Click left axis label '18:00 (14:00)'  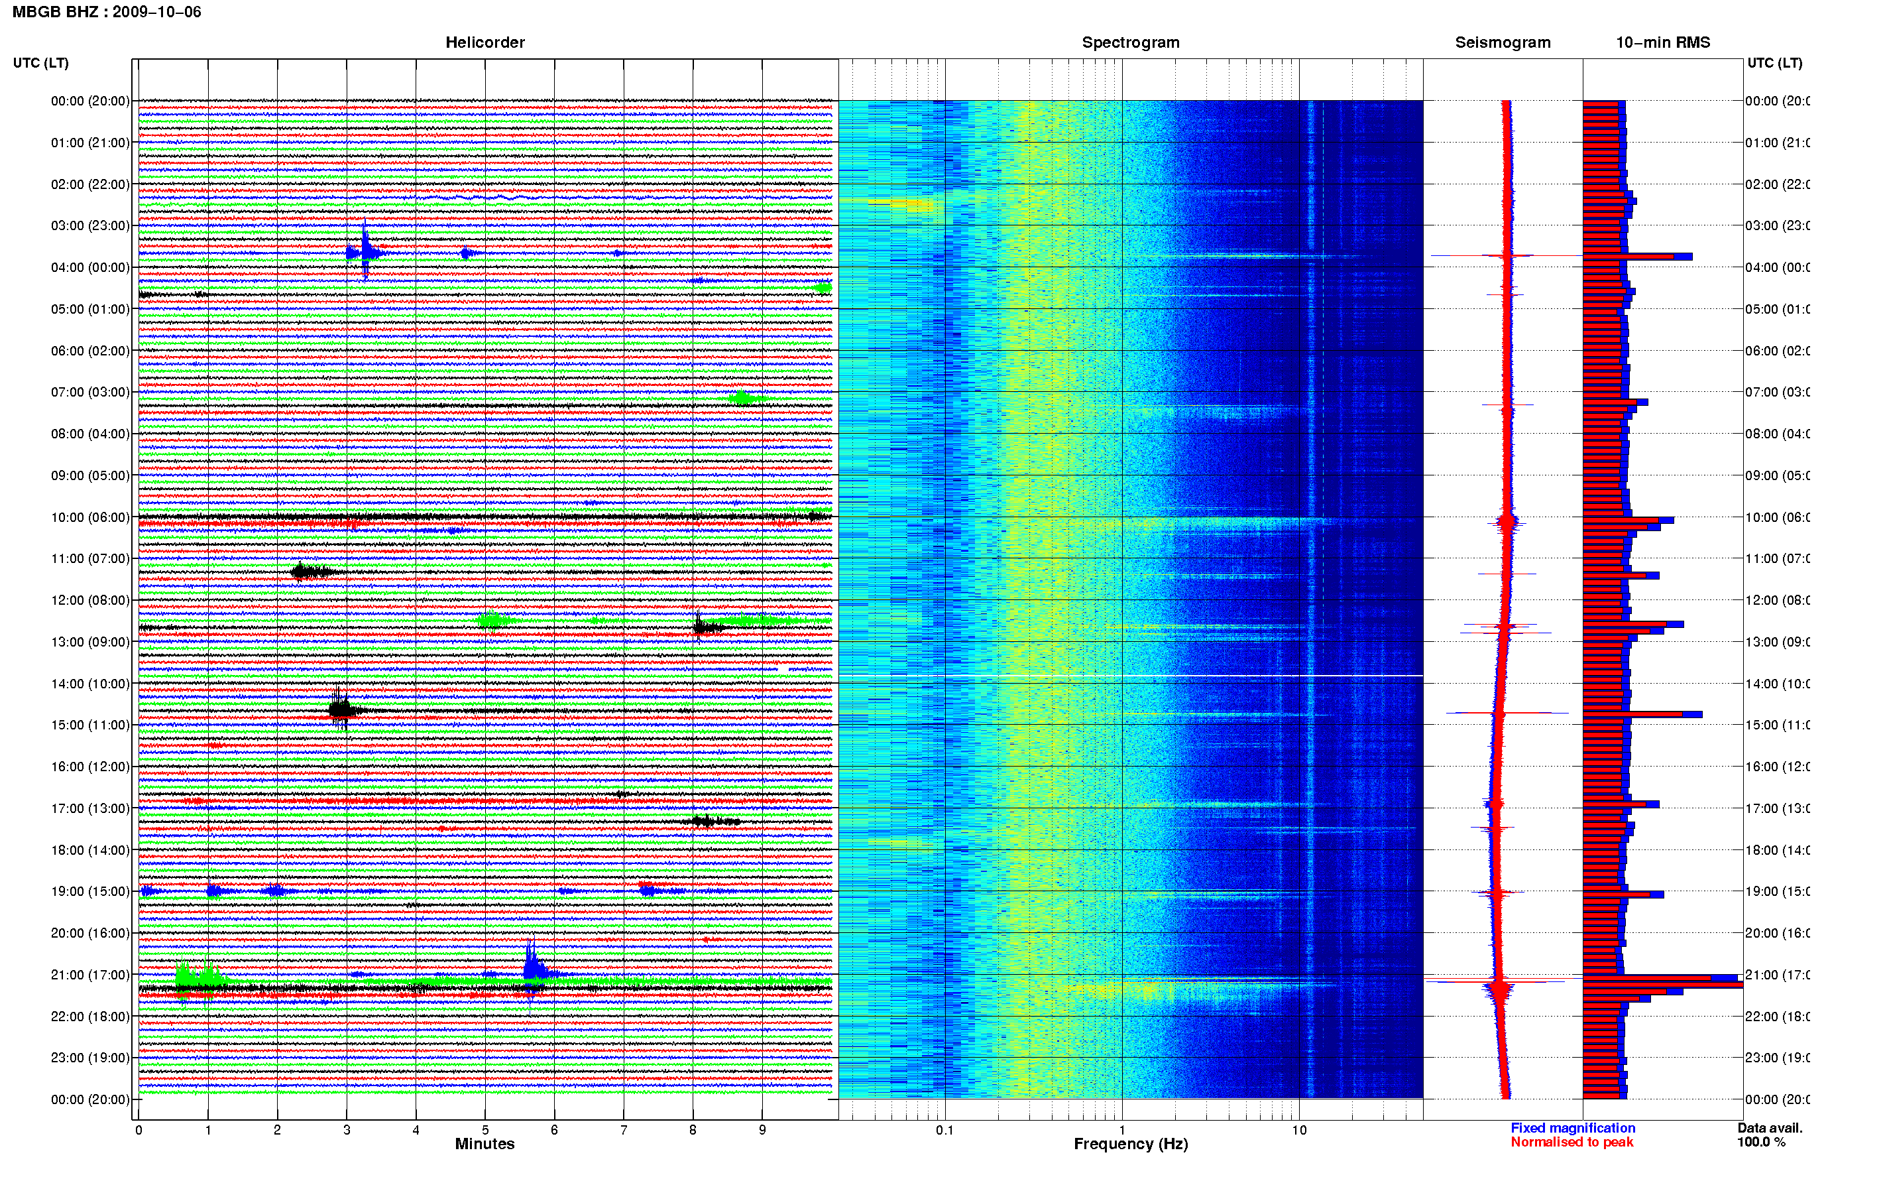tap(90, 850)
